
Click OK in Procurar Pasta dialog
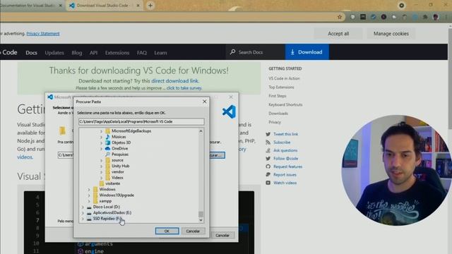[167, 231]
